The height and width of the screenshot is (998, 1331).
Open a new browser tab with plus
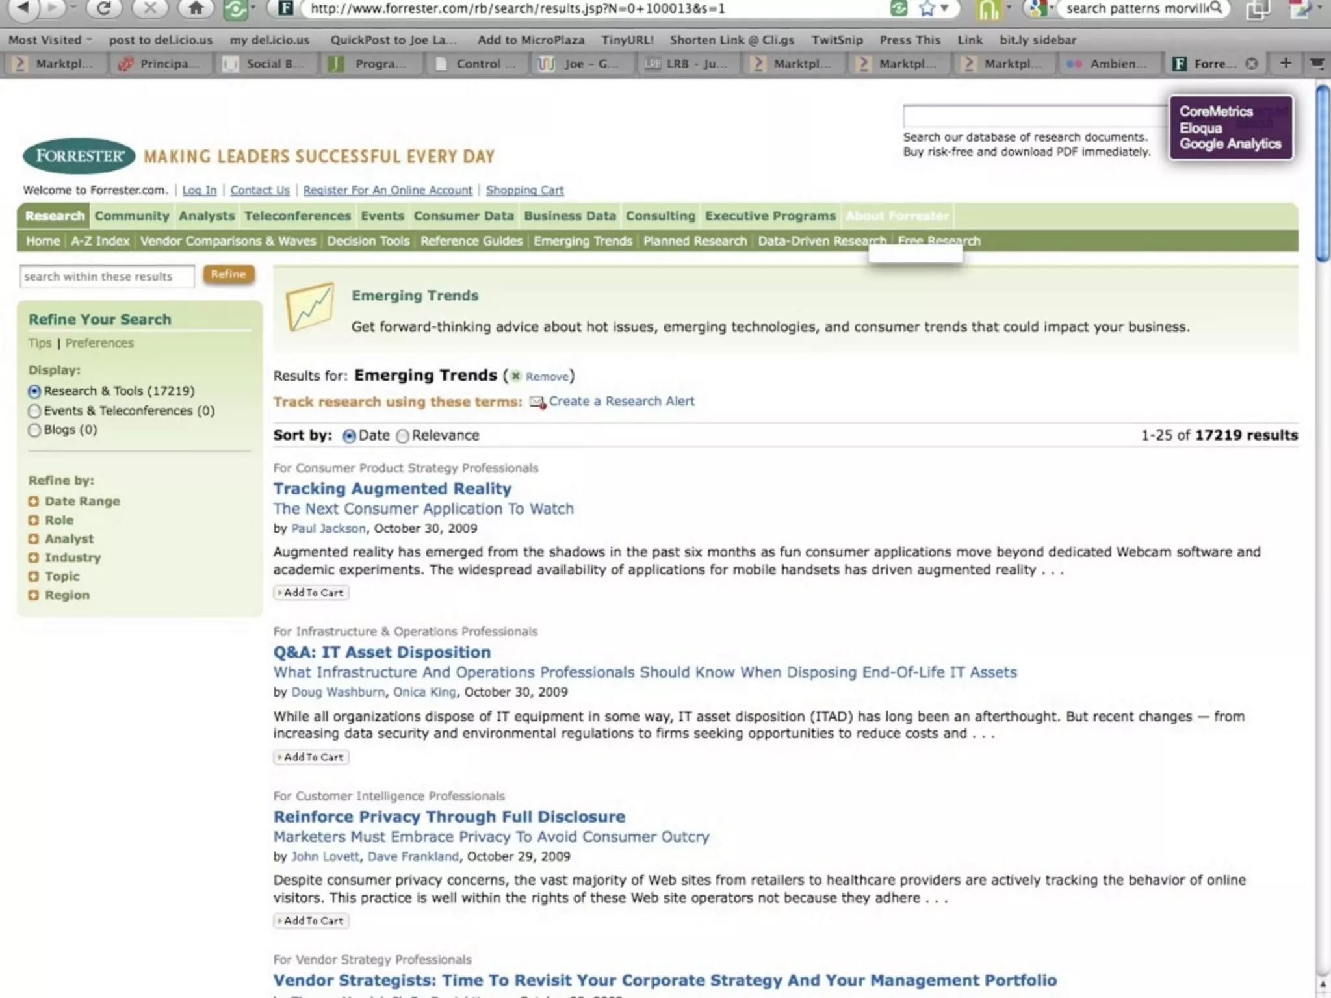point(1285,63)
